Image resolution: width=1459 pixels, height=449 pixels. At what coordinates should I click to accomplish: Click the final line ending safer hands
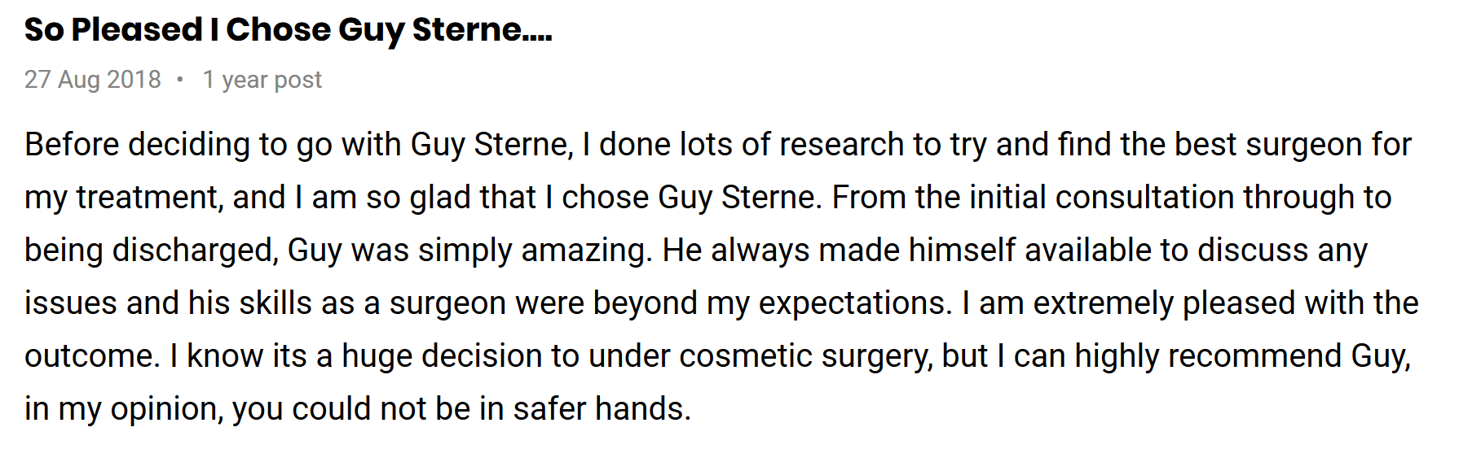coord(358,409)
